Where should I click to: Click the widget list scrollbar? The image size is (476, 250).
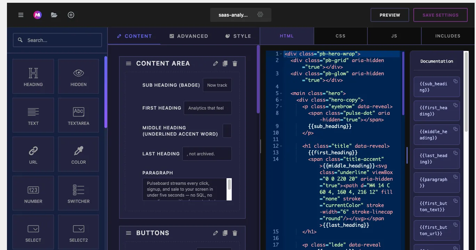pos(106,92)
